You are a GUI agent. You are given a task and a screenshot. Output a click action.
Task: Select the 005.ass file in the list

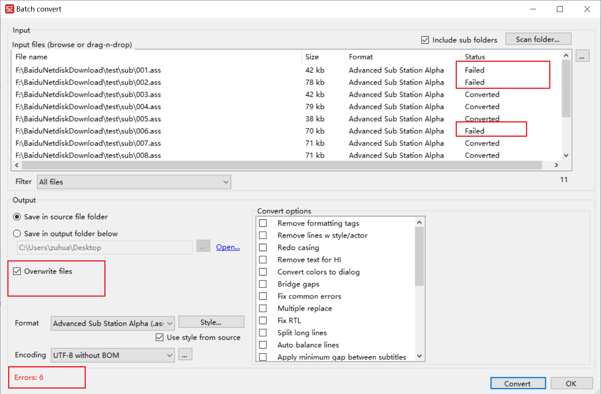88,119
